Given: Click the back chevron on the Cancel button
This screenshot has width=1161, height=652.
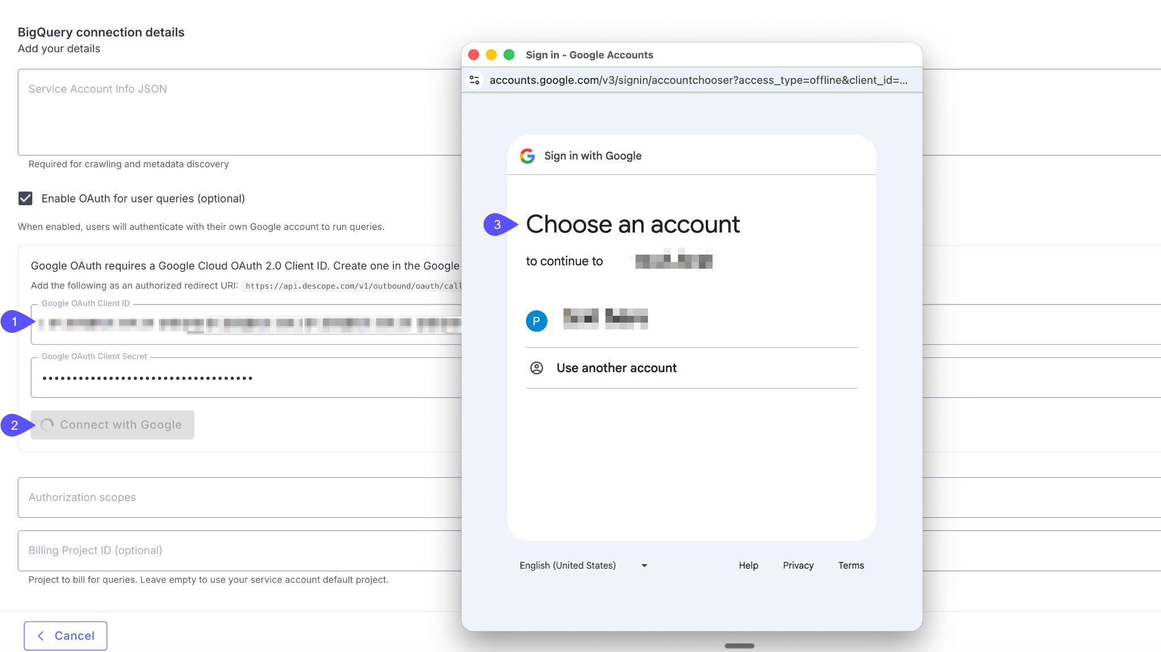Looking at the screenshot, I should point(41,636).
